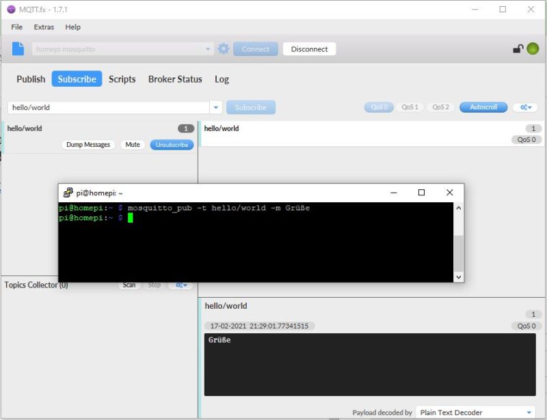The height and width of the screenshot is (420, 547).
Task: Maximize the pi@homepi terminal window
Action: coord(421,193)
